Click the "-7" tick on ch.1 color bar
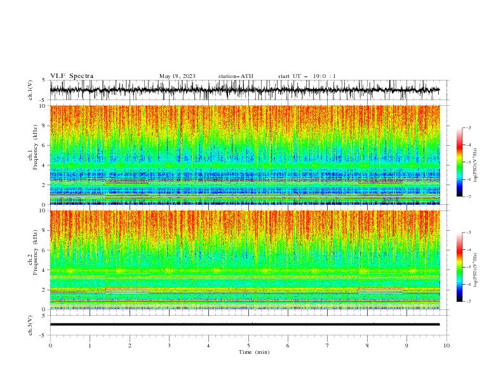Screen dimensions: 503x388 468,197
